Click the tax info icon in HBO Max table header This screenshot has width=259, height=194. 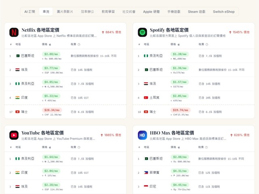(206, 147)
